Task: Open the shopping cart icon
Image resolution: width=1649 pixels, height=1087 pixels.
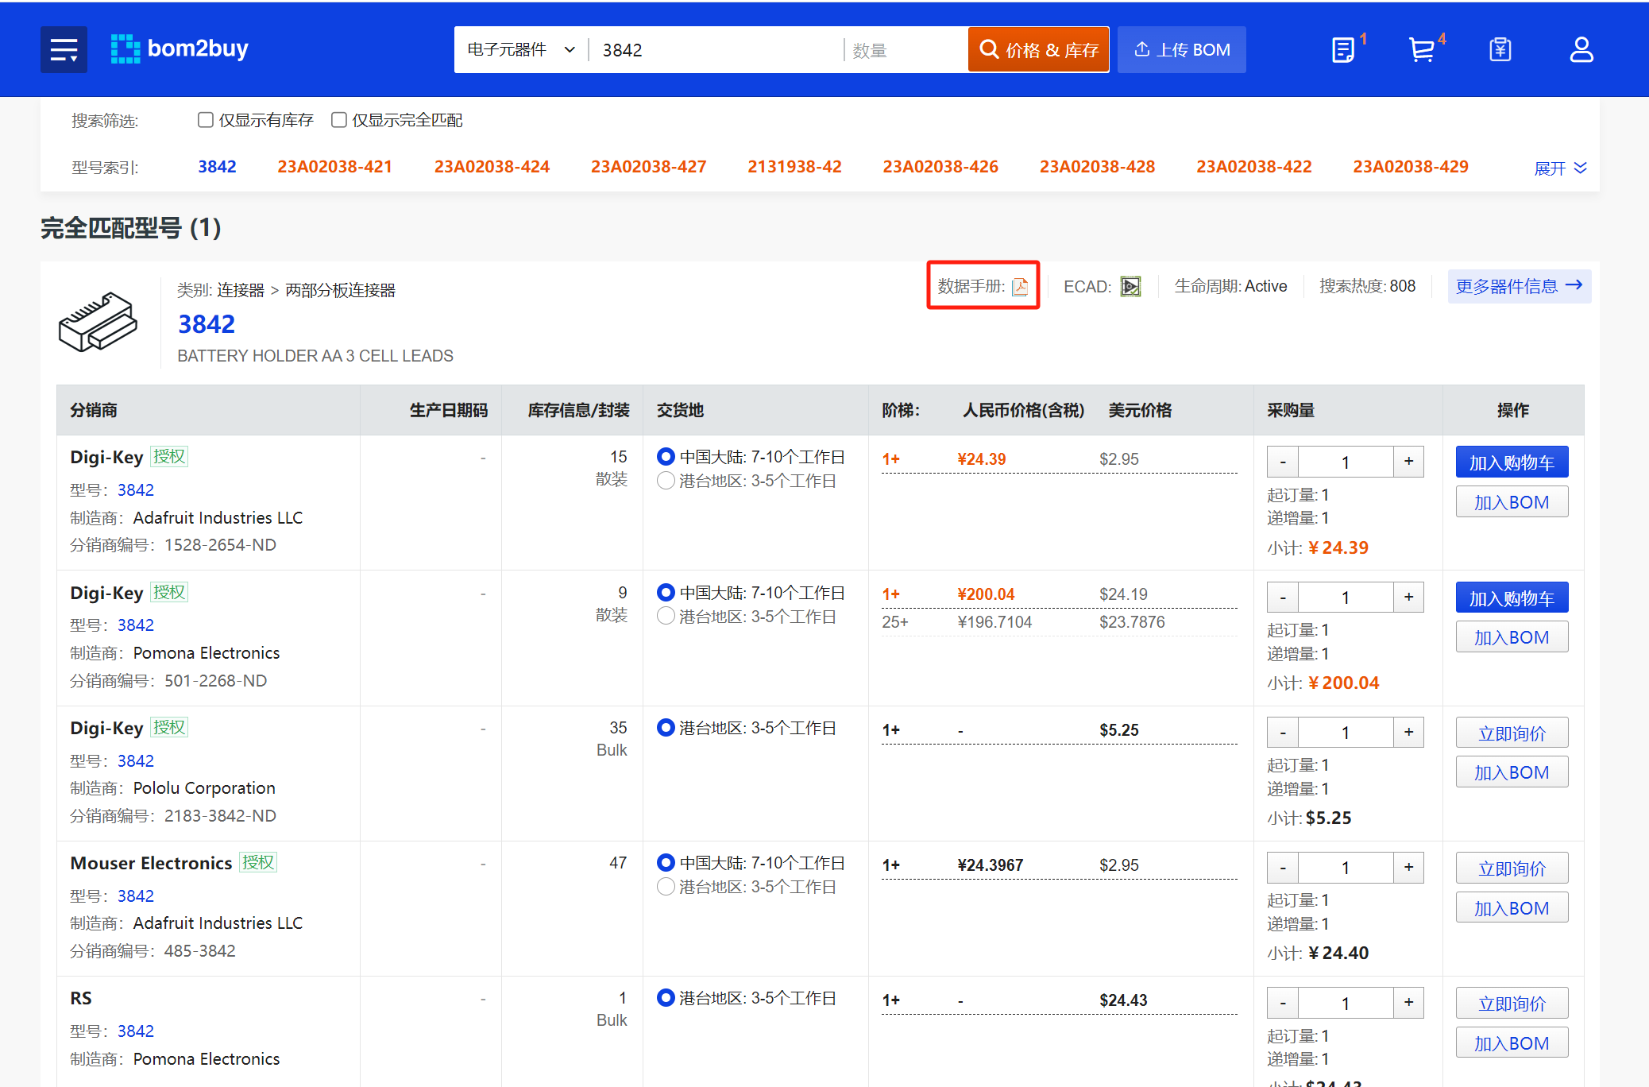Action: click(x=1421, y=50)
